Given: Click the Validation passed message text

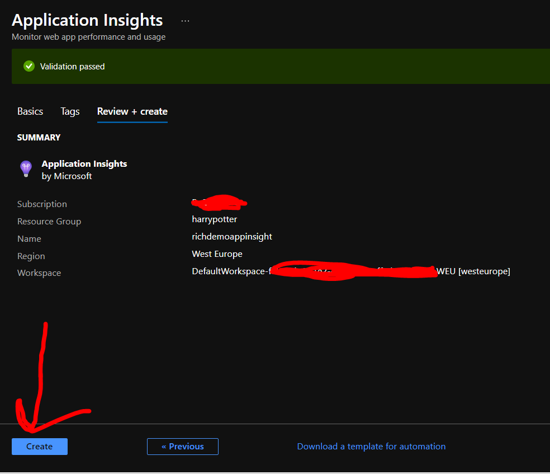Looking at the screenshot, I should coord(72,67).
